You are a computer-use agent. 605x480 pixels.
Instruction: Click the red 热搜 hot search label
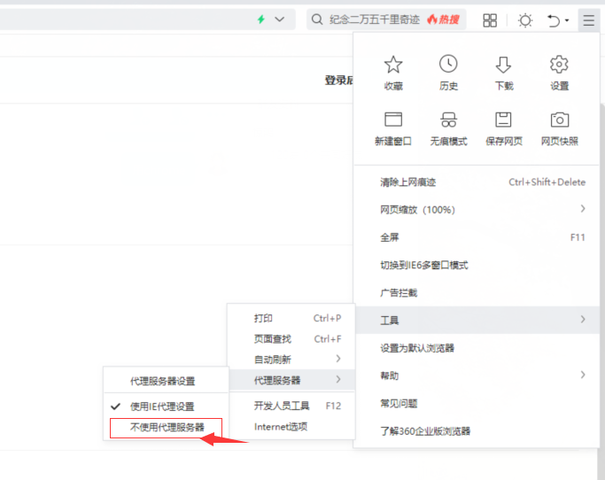coord(443,19)
